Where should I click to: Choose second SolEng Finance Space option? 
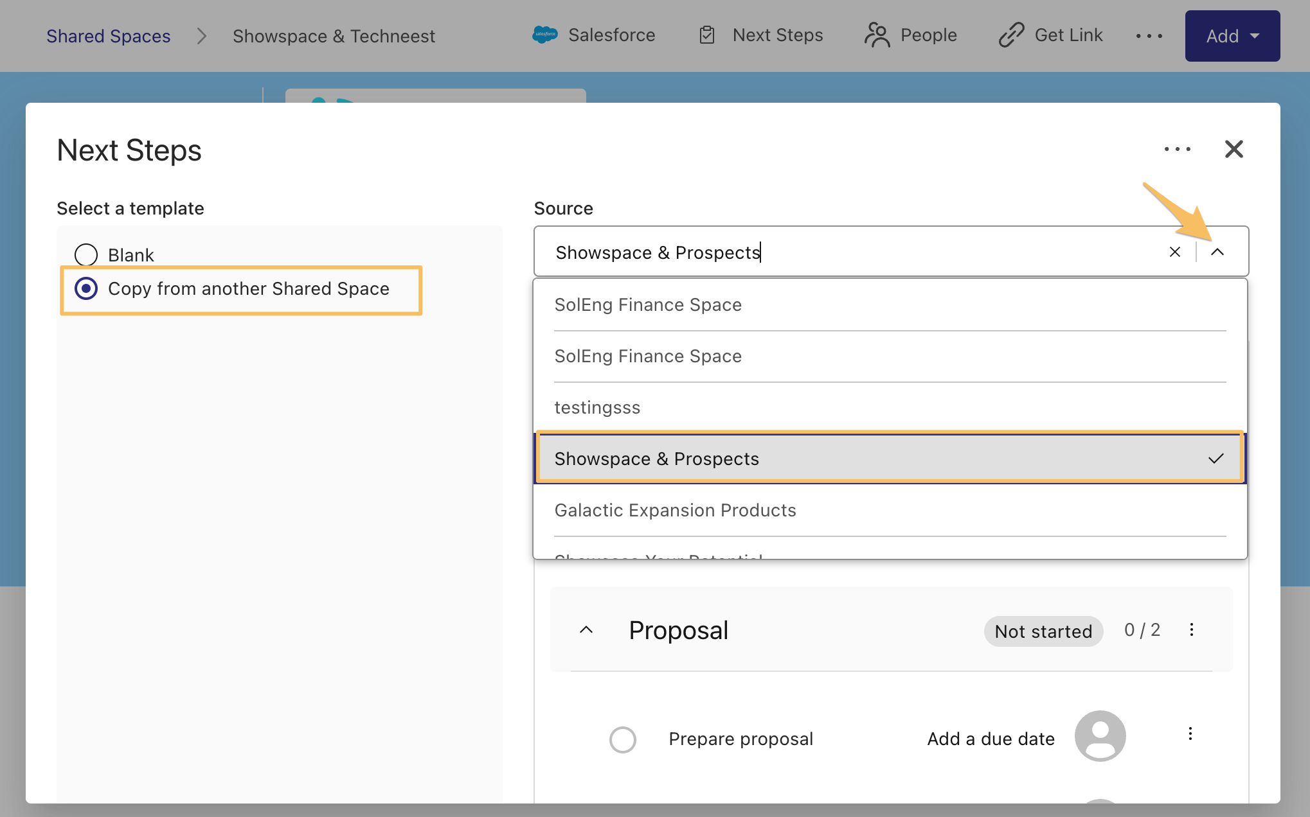click(890, 356)
